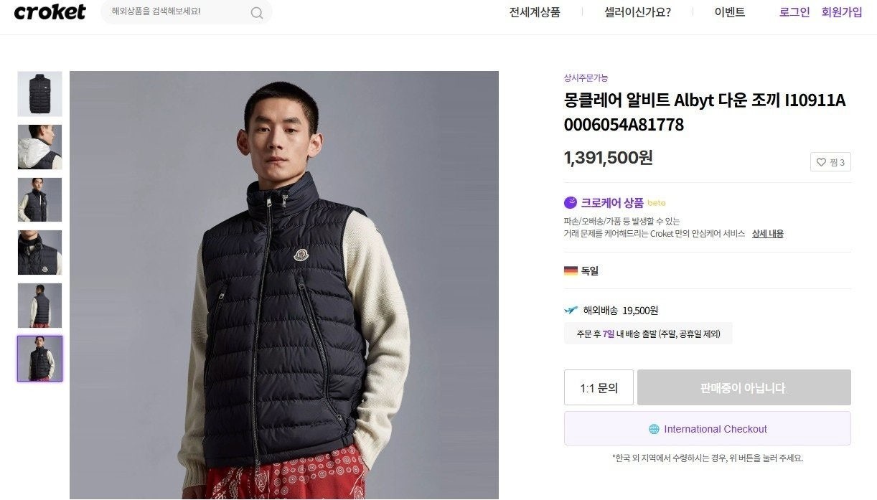Screen dimensions: 877x500
Task: Click the search magnifier icon
Action: (256, 13)
